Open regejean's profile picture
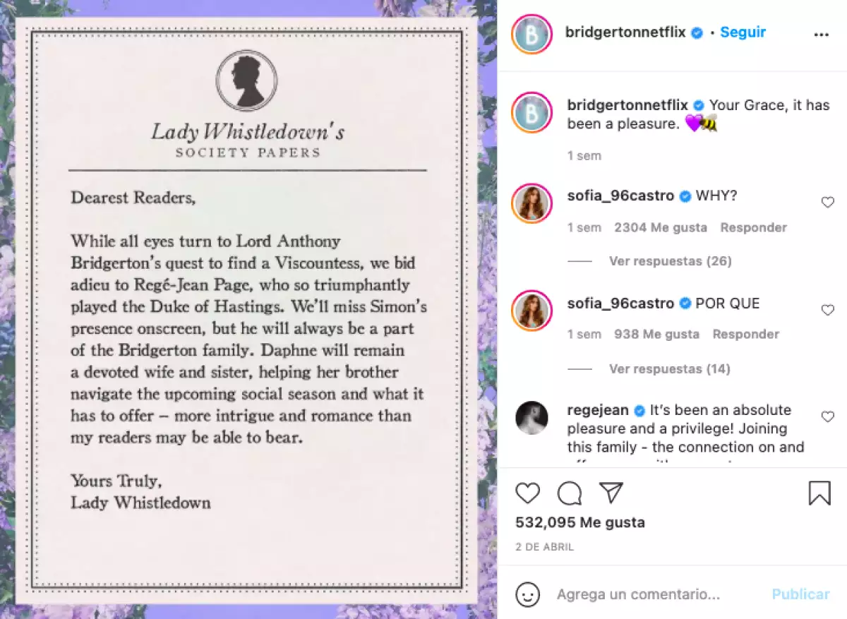 [x=531, y=418]
